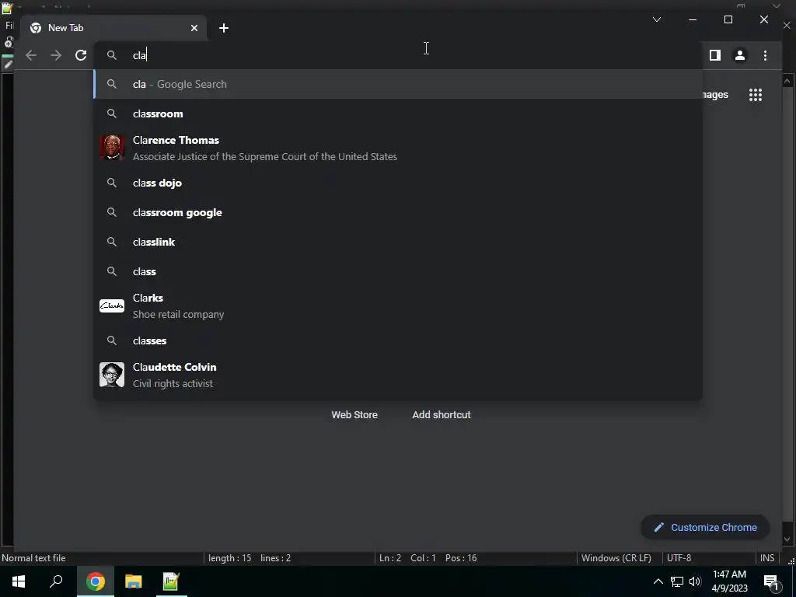
Task: Open the volume speaker tray icon
Action: 695,581
